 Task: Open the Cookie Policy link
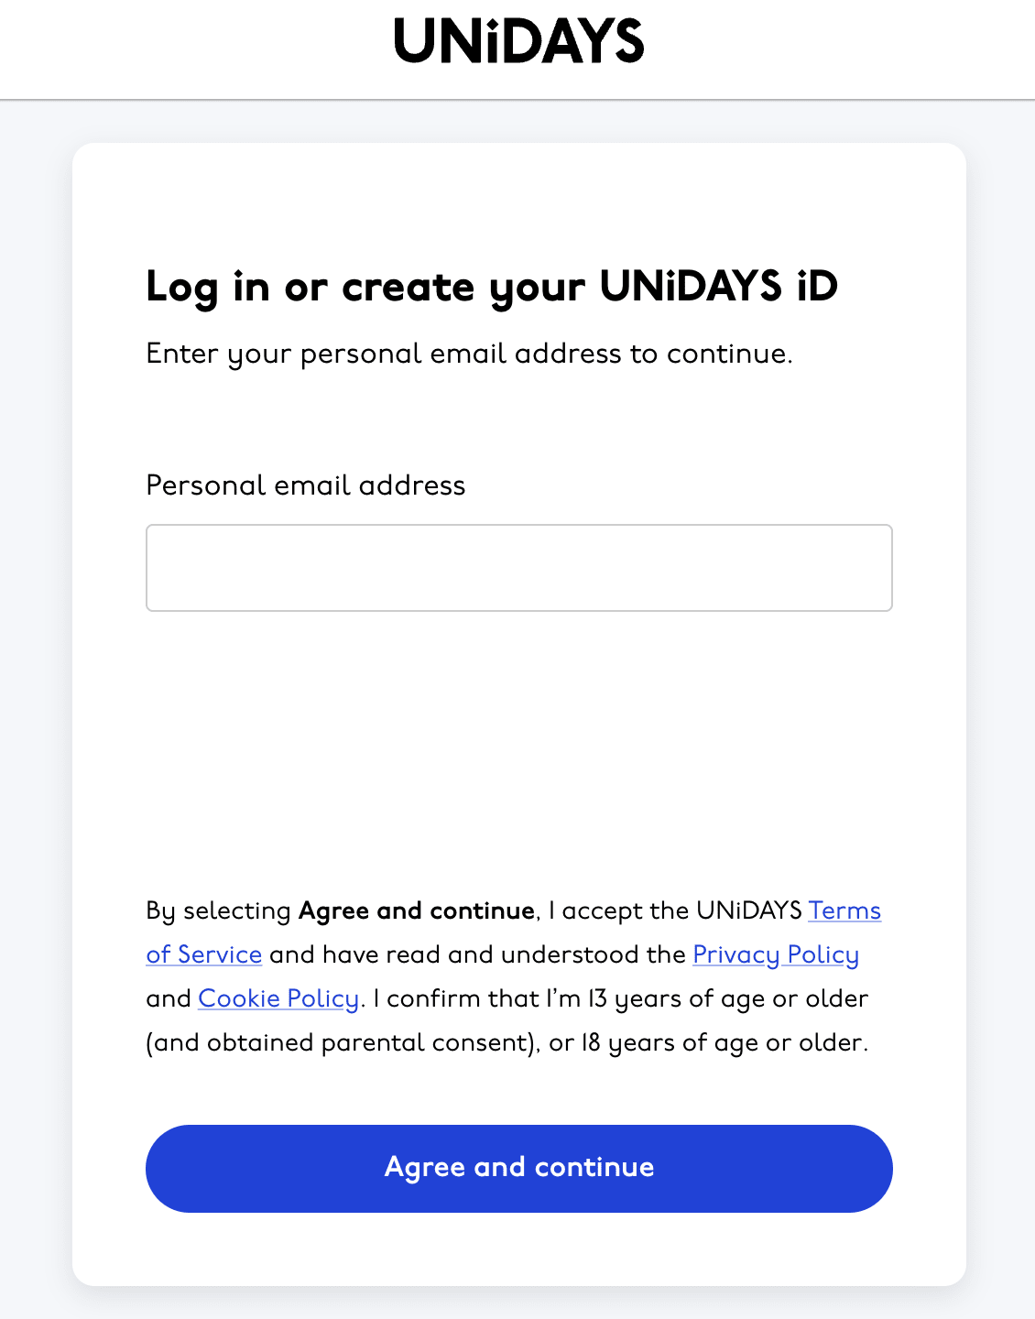point(278,998)
